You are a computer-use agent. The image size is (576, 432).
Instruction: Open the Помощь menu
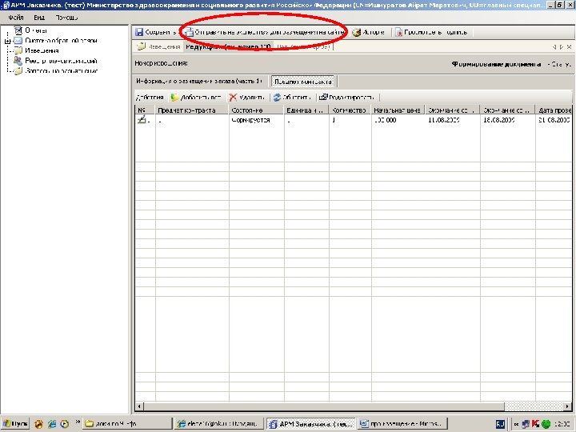tap(66, 18)
